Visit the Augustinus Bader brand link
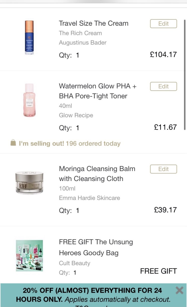 83,43
